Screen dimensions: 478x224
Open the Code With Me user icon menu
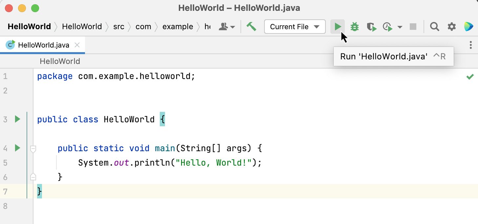[x=227, y=27]
